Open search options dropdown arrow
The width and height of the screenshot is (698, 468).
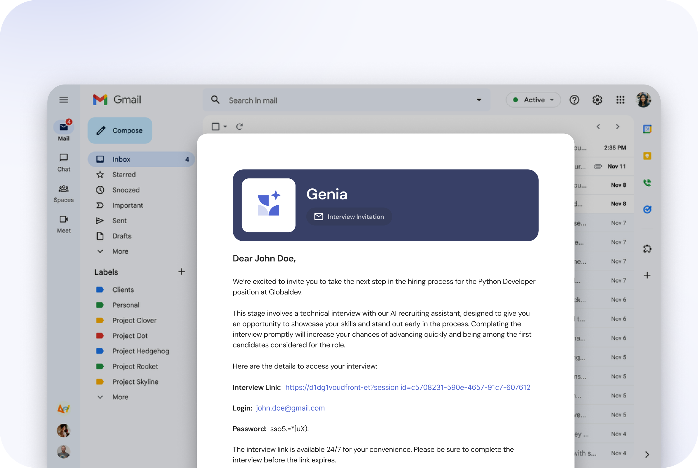tap(479, 100)
